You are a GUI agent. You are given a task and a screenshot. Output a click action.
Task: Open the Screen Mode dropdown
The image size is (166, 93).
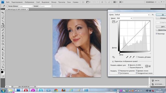click(121, 2)
